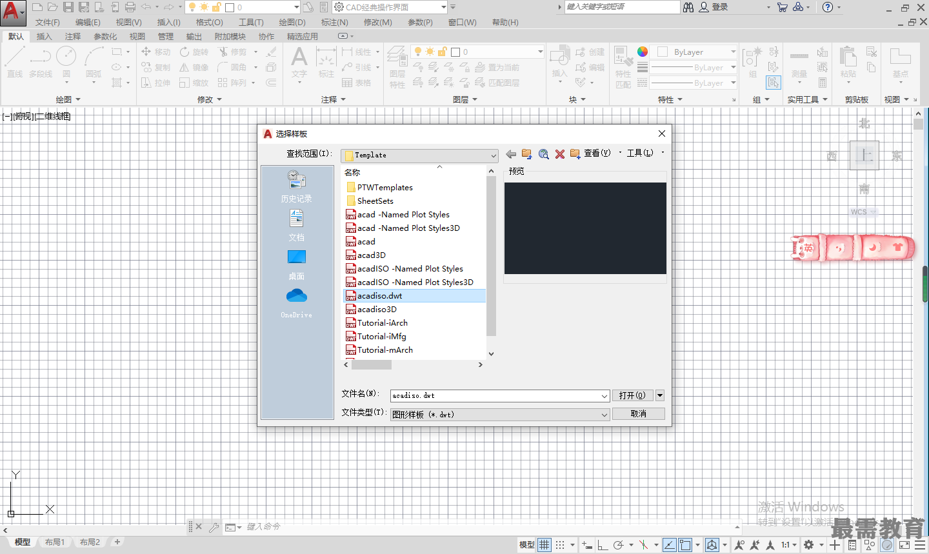Switch to the Parametric (参数化) ribbon tab
Image resolution: width=929 pixels, height=554 pixels.
click(x=105, y=36)
